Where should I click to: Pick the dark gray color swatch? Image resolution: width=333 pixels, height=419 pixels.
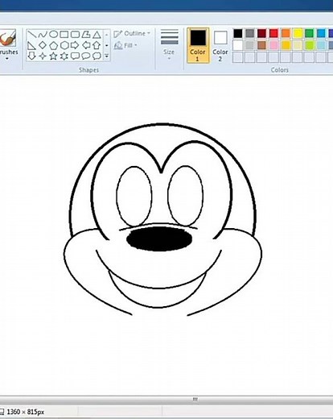249,34
